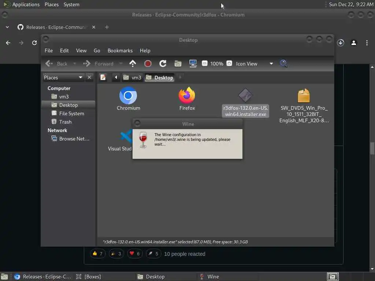The width and height of the screenshot is (375, 281).
Task: Select Visual Studio Code desktop icon
Action: pos(120,140)
